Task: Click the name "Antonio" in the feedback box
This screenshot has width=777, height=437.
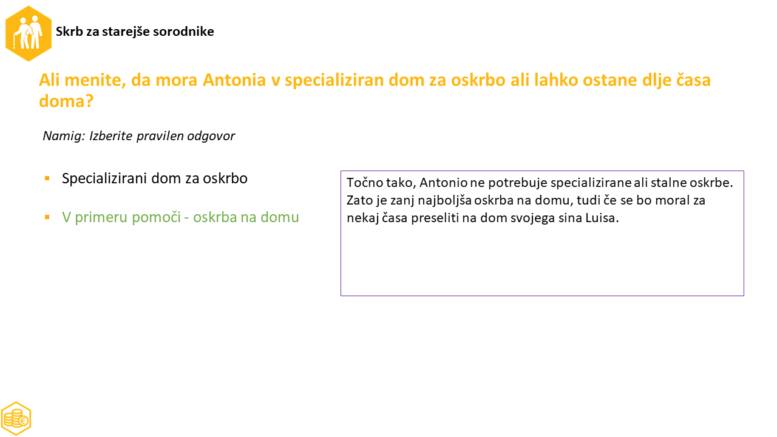Action: [442, 183]
